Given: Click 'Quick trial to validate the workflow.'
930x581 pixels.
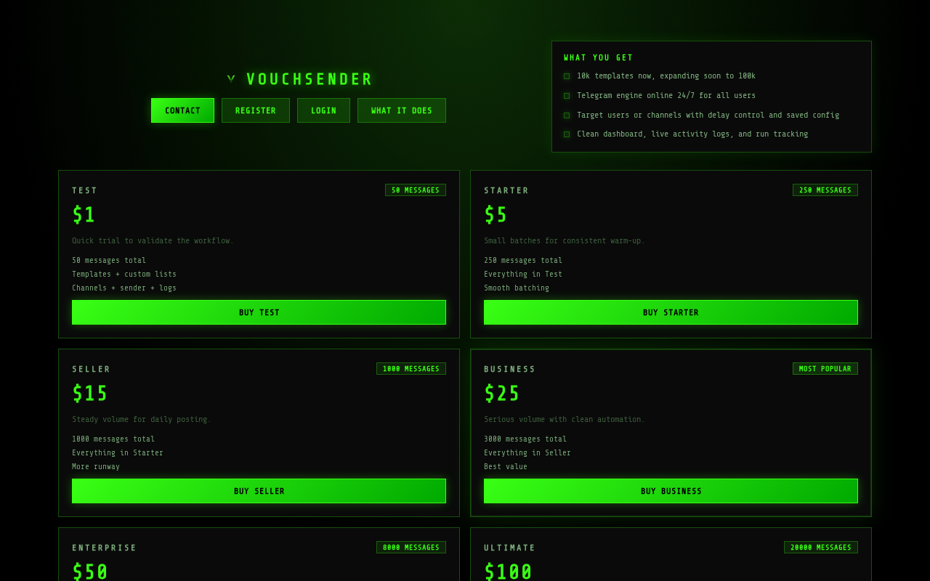Looking at the screenshot, I should pyautogui.click(x=153, y=241).
